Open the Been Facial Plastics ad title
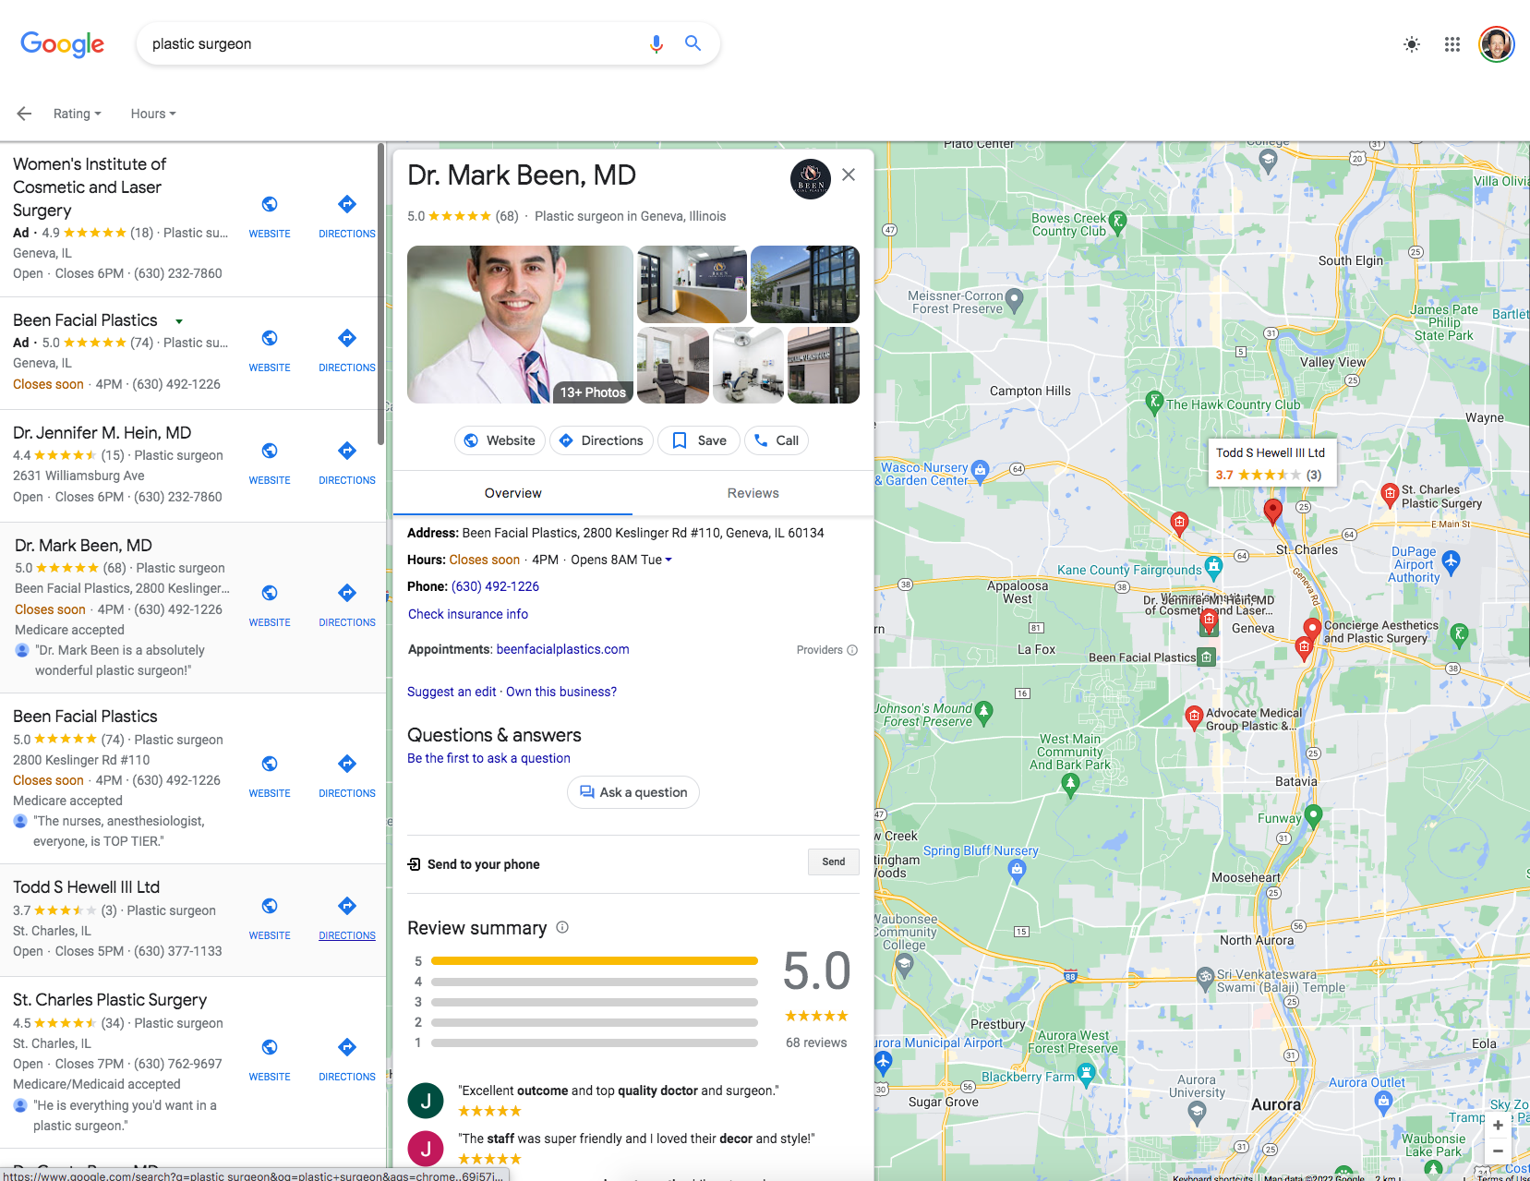The width and height of the screenshot is (1530, 1181). (x=85, y=320)
